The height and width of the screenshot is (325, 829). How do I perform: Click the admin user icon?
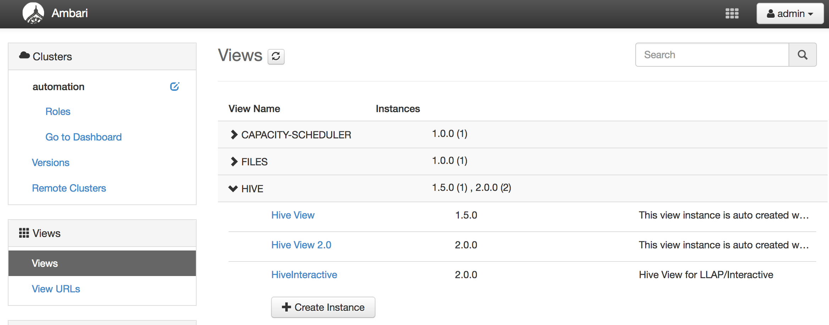pos(770,13)
